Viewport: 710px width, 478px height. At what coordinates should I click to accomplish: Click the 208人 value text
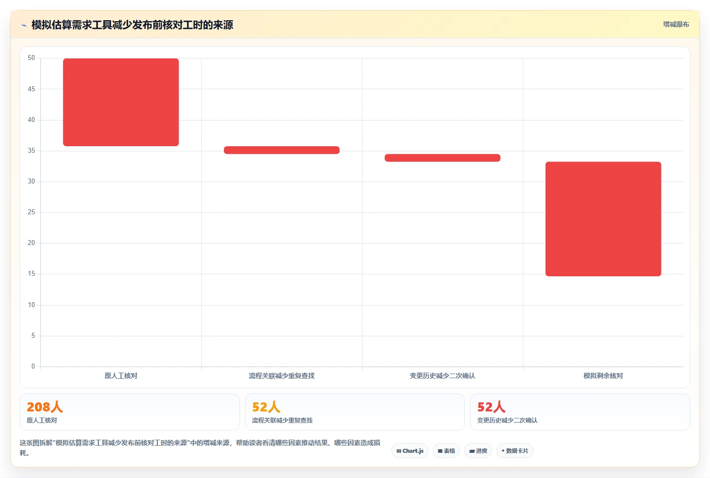pyautogui.click(x=45, y=407)
